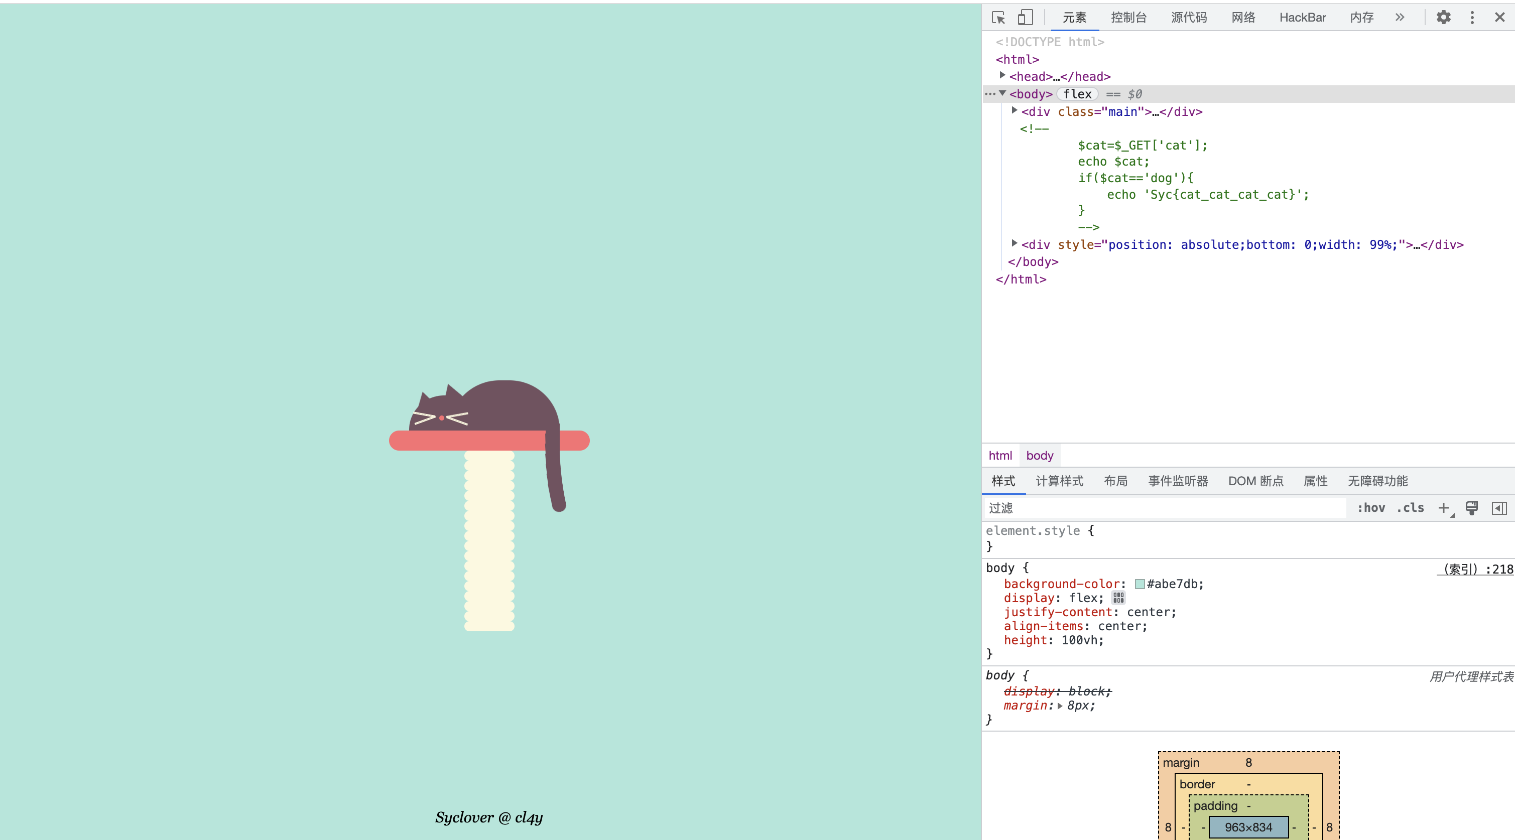The image size is (1515, 840).
Task: Expand the position absolute div node
Action: [1015, 243]
